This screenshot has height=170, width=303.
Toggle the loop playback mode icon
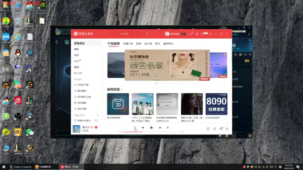(x=135, y=128)
